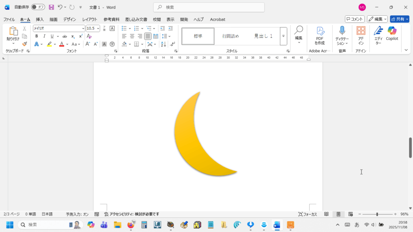
Task: Start Dictation with the microphone icon
Action: [x=342, y=31]
